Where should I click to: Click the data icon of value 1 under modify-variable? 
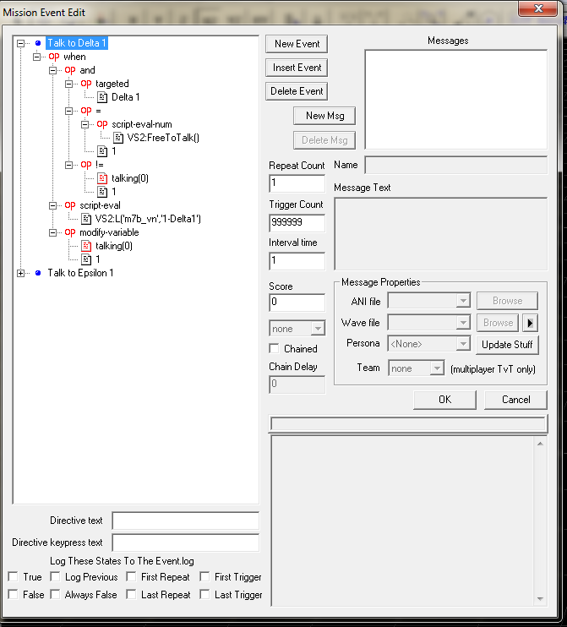86,259
